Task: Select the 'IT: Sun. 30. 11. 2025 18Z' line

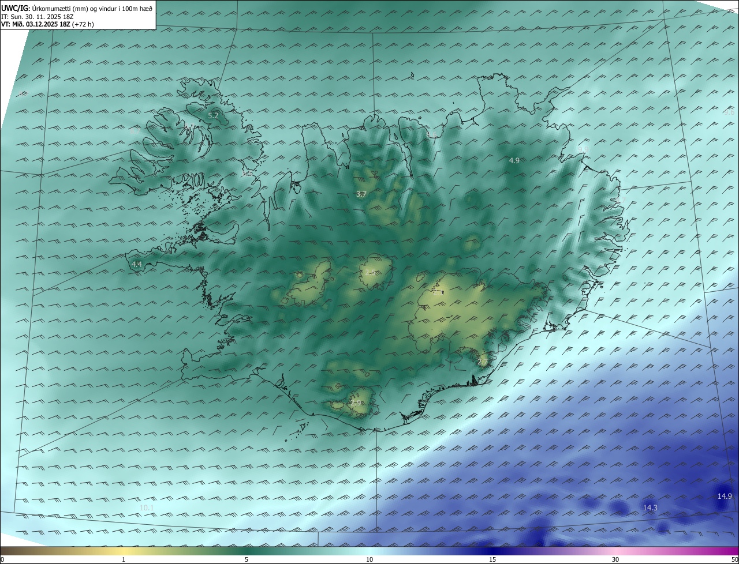Action: (37, 16)
